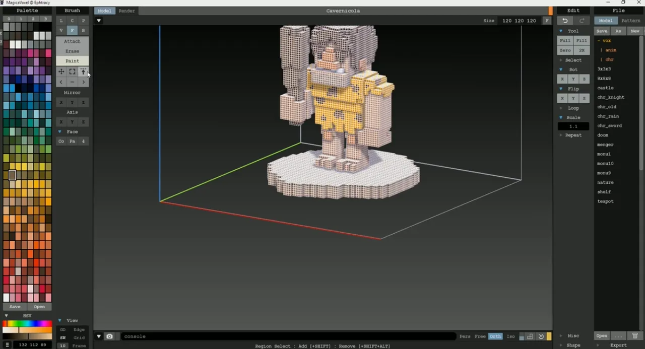The width and height of the screenshot is (645, 349).
Task: Collapse the View section
Action: (x=60, y=320)
